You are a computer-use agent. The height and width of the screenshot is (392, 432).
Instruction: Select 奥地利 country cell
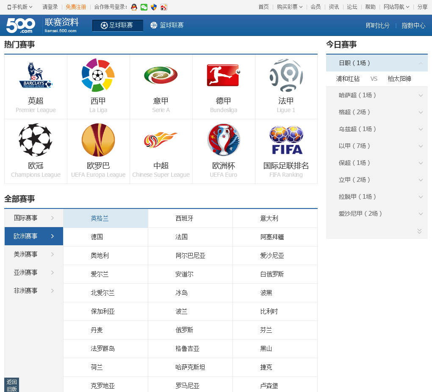click(x=105, y=255)
